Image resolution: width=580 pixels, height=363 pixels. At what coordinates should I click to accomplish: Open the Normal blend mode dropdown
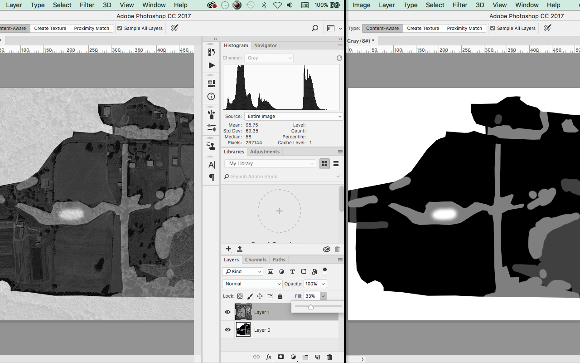pos(252,284)
